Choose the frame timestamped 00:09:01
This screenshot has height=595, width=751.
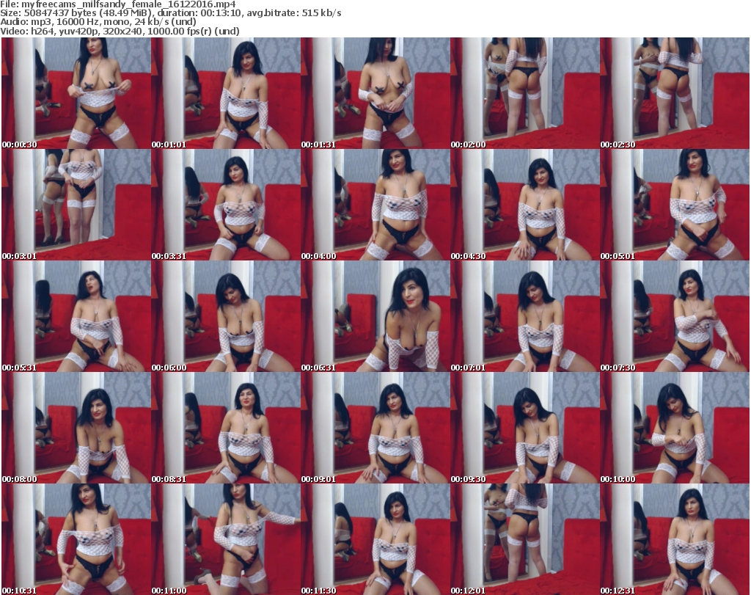pyautogui.click(x=375, y=428)
